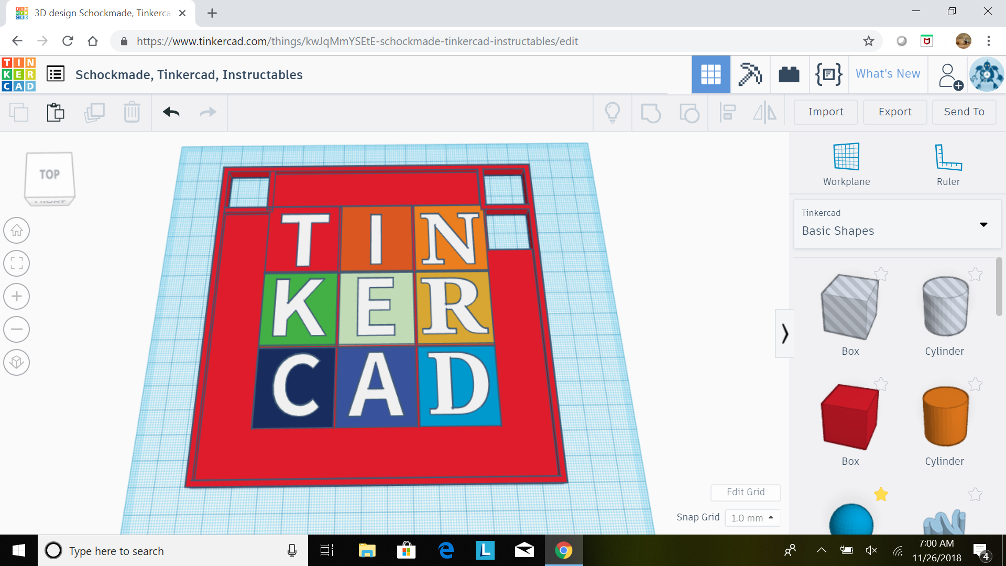Unfavorite the Sphere yellow star

881,494
